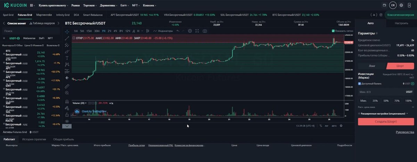The image size is (417, 162).
Task: Click the Мин. 872 USDT investment field
Action: click(x=386, y=92)
